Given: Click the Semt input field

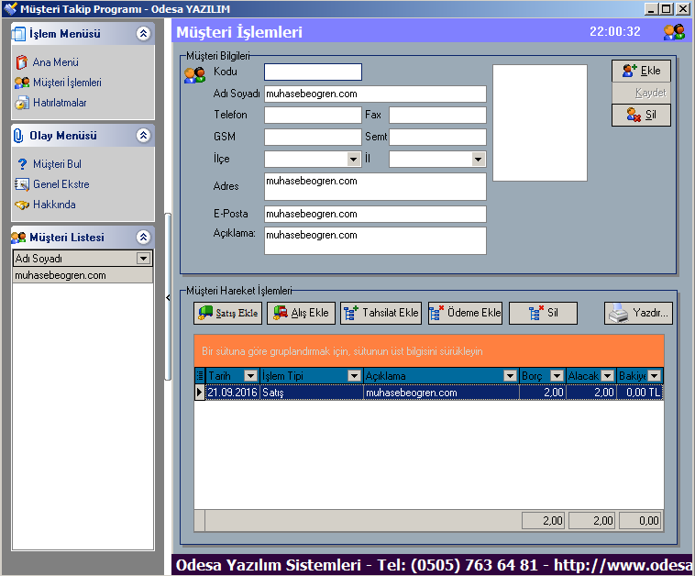Looking at the screenshot, I should (437, 137).
